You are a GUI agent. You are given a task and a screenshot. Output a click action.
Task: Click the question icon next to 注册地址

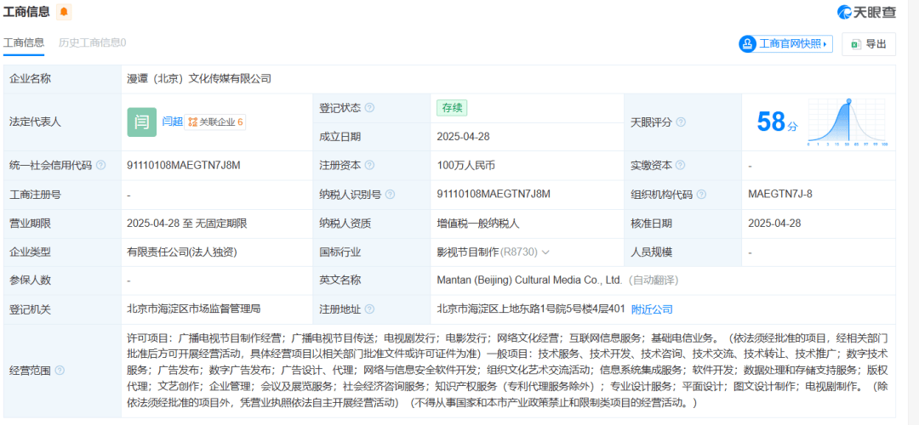[370, 309]
